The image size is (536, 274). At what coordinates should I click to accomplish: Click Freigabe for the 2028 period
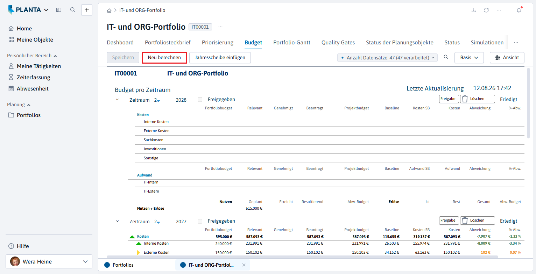[449, 99]
